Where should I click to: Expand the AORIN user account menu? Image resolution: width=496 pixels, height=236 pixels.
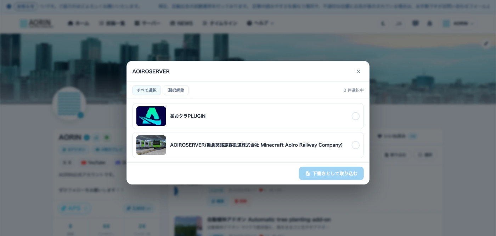click(458, 23)
